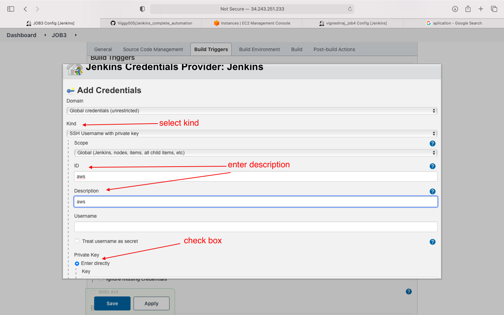Screen dimensions: 504x315
Task: Go forward with the Safari forward arrow
Action: [37, 9]
